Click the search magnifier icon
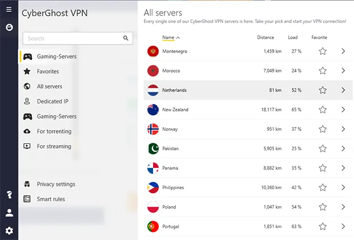 [x=126, y=38]
